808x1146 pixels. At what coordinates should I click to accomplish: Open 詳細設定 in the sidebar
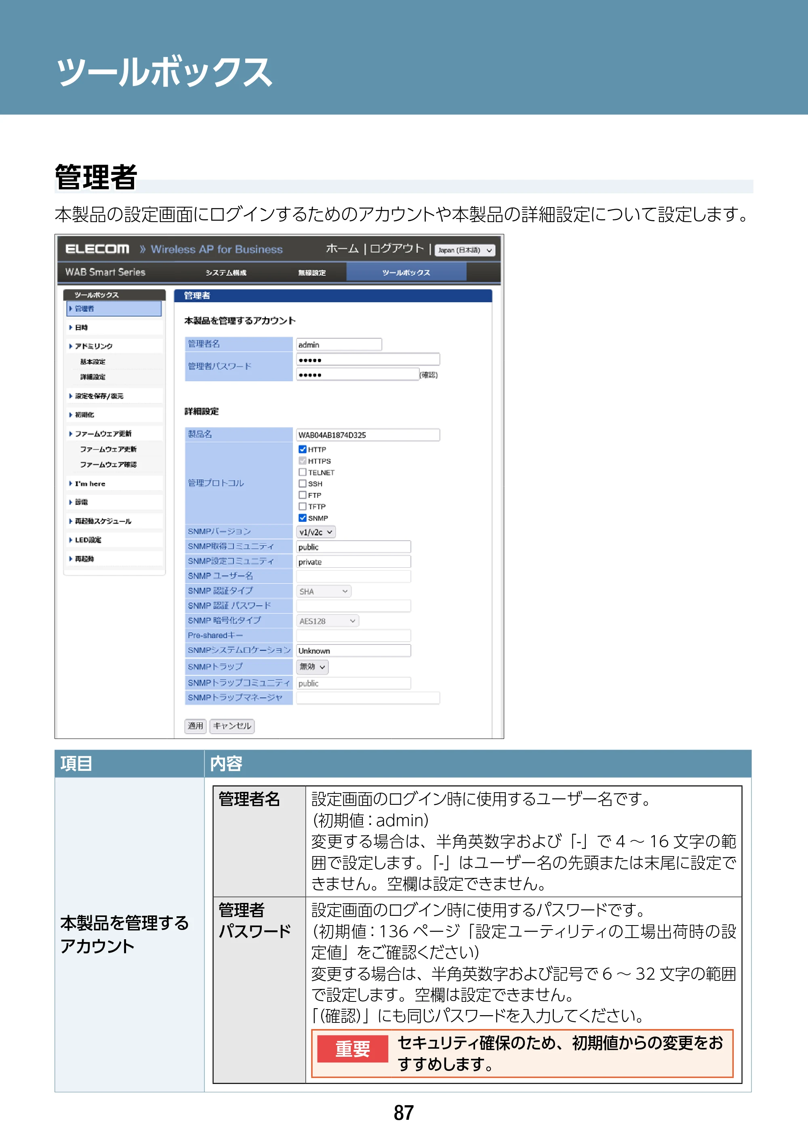tap(93, 377)
